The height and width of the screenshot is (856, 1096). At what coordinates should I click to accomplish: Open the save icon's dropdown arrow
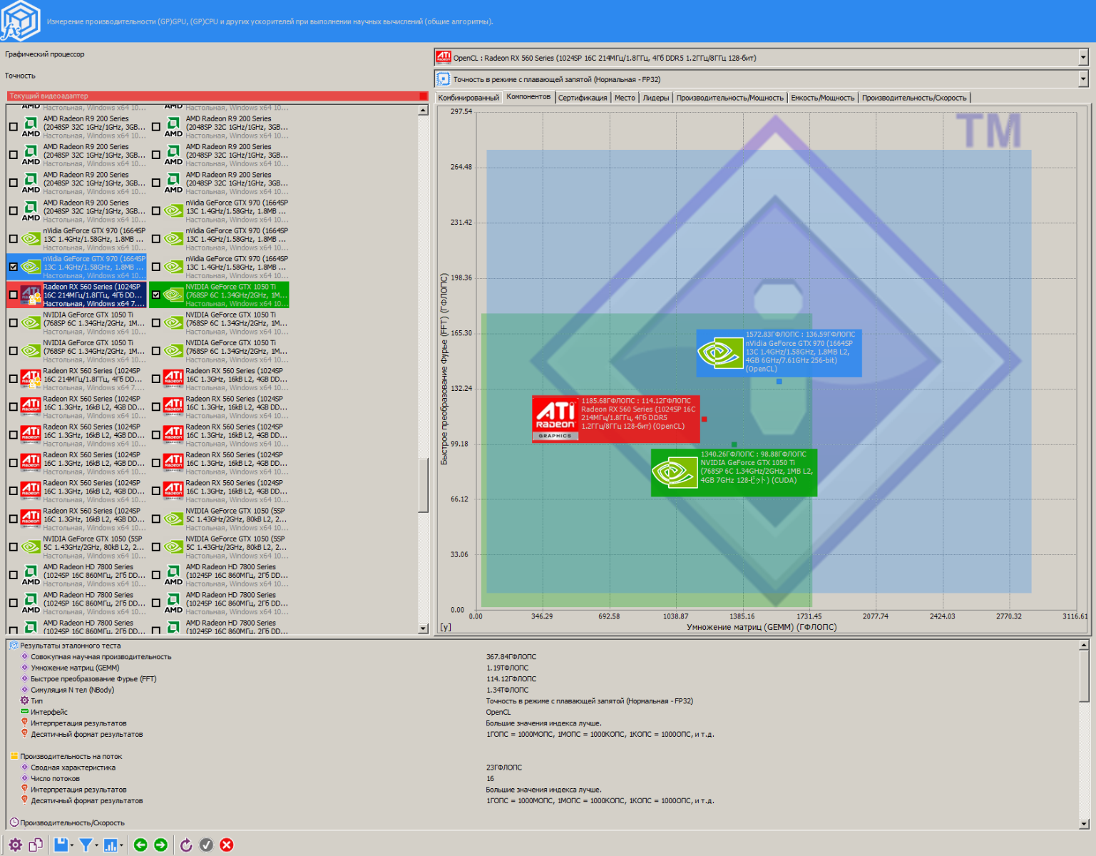pos(73,846)
